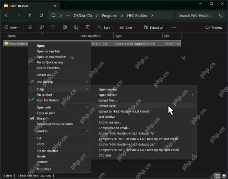Click the Delete trash icon in the toolbar
The height and width of the screenshot is (179, 228).
pos(88,27)
